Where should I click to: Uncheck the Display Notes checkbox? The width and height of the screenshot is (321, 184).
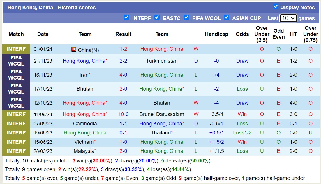click(x=276, y=7)
